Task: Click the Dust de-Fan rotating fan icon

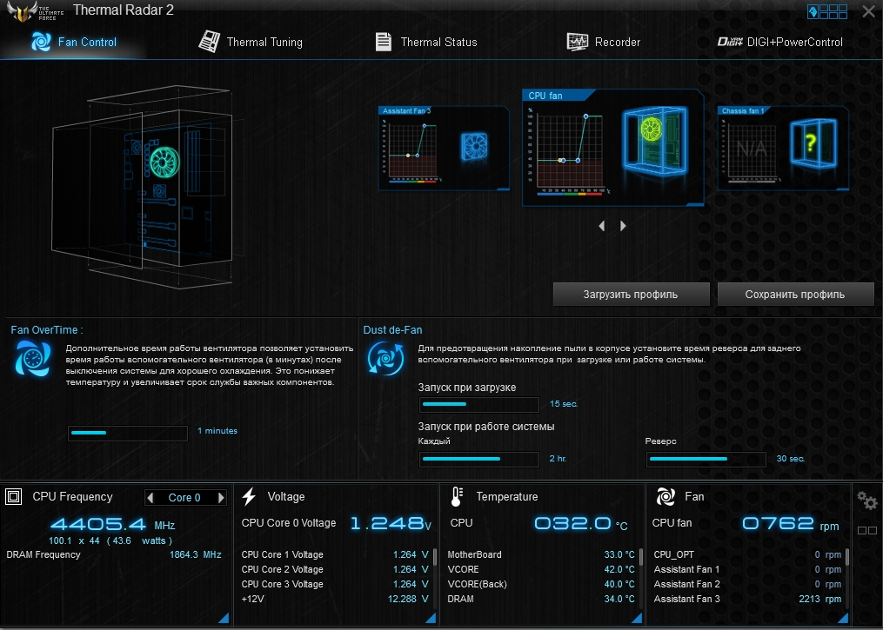Action: pyautogui.click(x=385, y=358)
